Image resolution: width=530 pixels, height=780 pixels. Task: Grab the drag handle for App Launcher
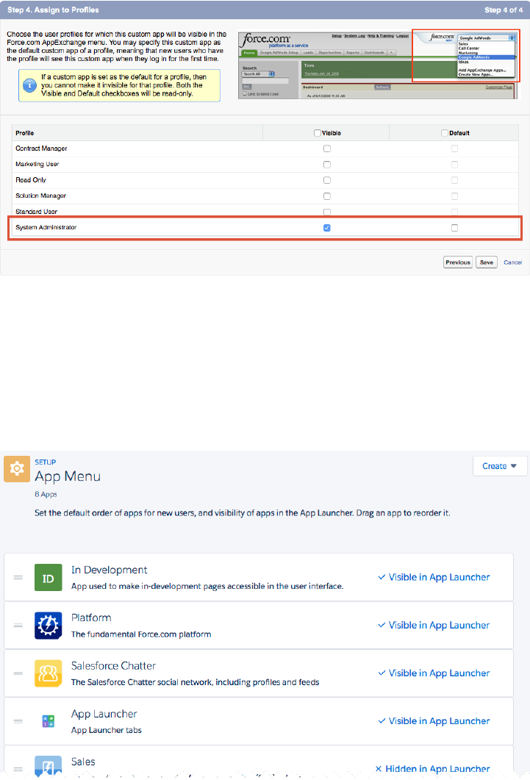pyautogui.click(x=18, y=720)
